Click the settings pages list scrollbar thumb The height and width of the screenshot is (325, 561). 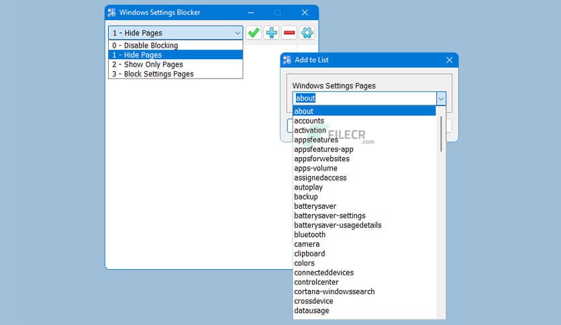(x=441, y=134)
